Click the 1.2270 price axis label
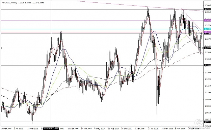The width and height of the screenshot is (211, 130). click(x=208, y=39)
